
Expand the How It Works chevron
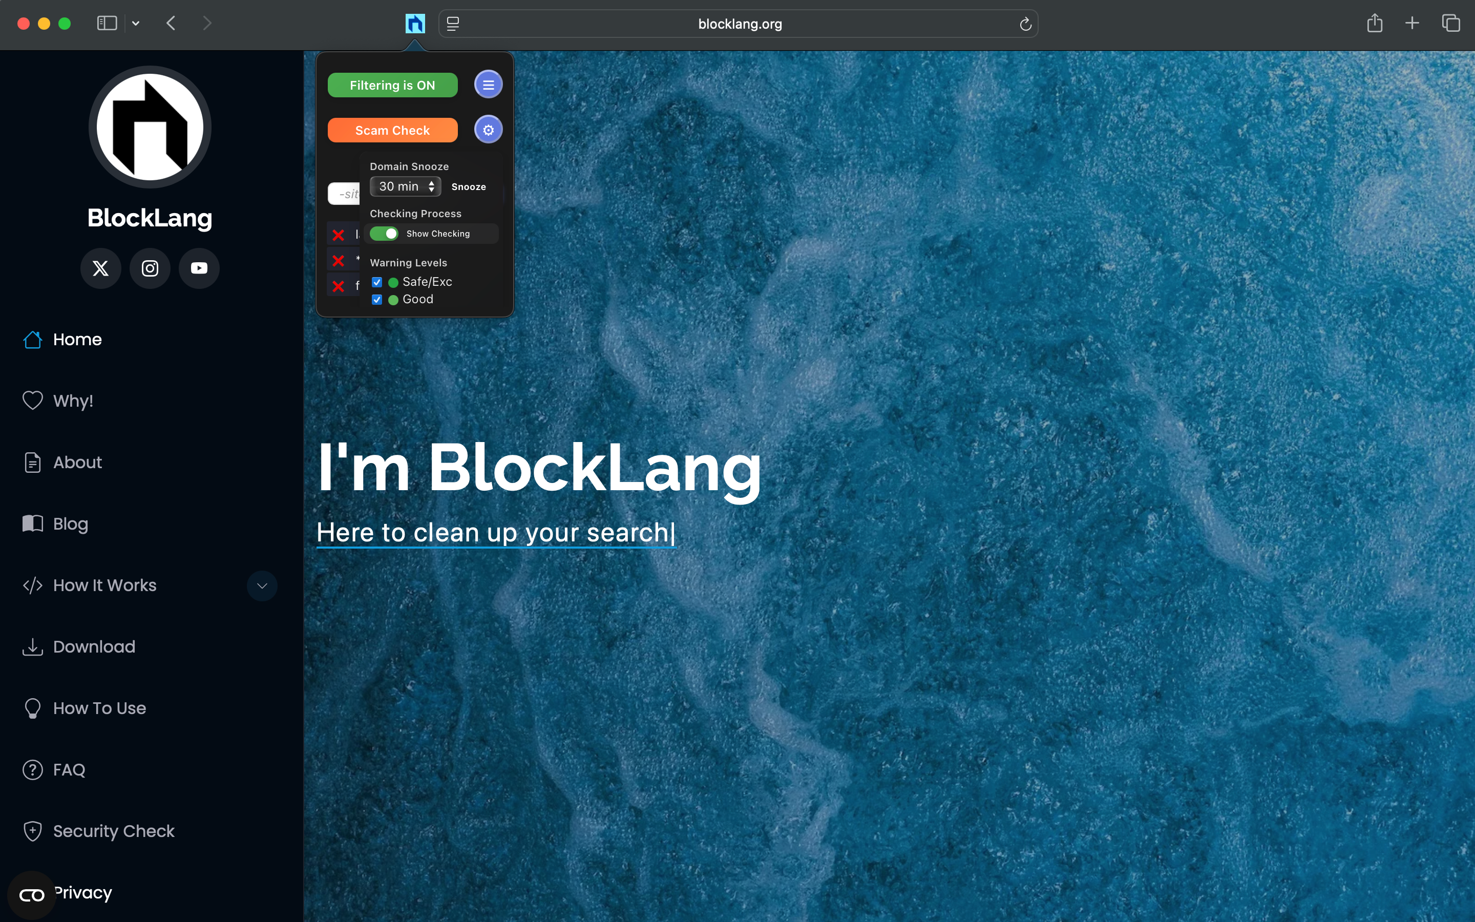[262, 586]
